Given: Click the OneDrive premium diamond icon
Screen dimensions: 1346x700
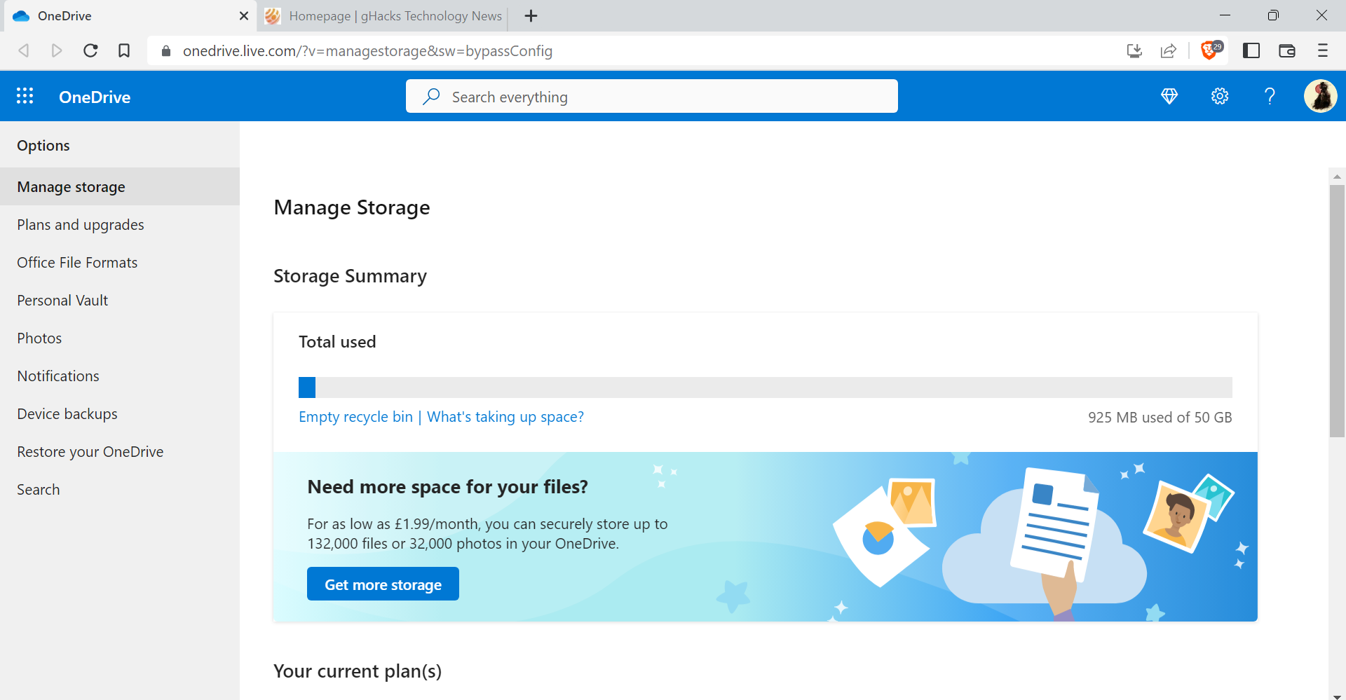Looking at the screenshot, I should pyautogui.click(x=1169, y=96).
